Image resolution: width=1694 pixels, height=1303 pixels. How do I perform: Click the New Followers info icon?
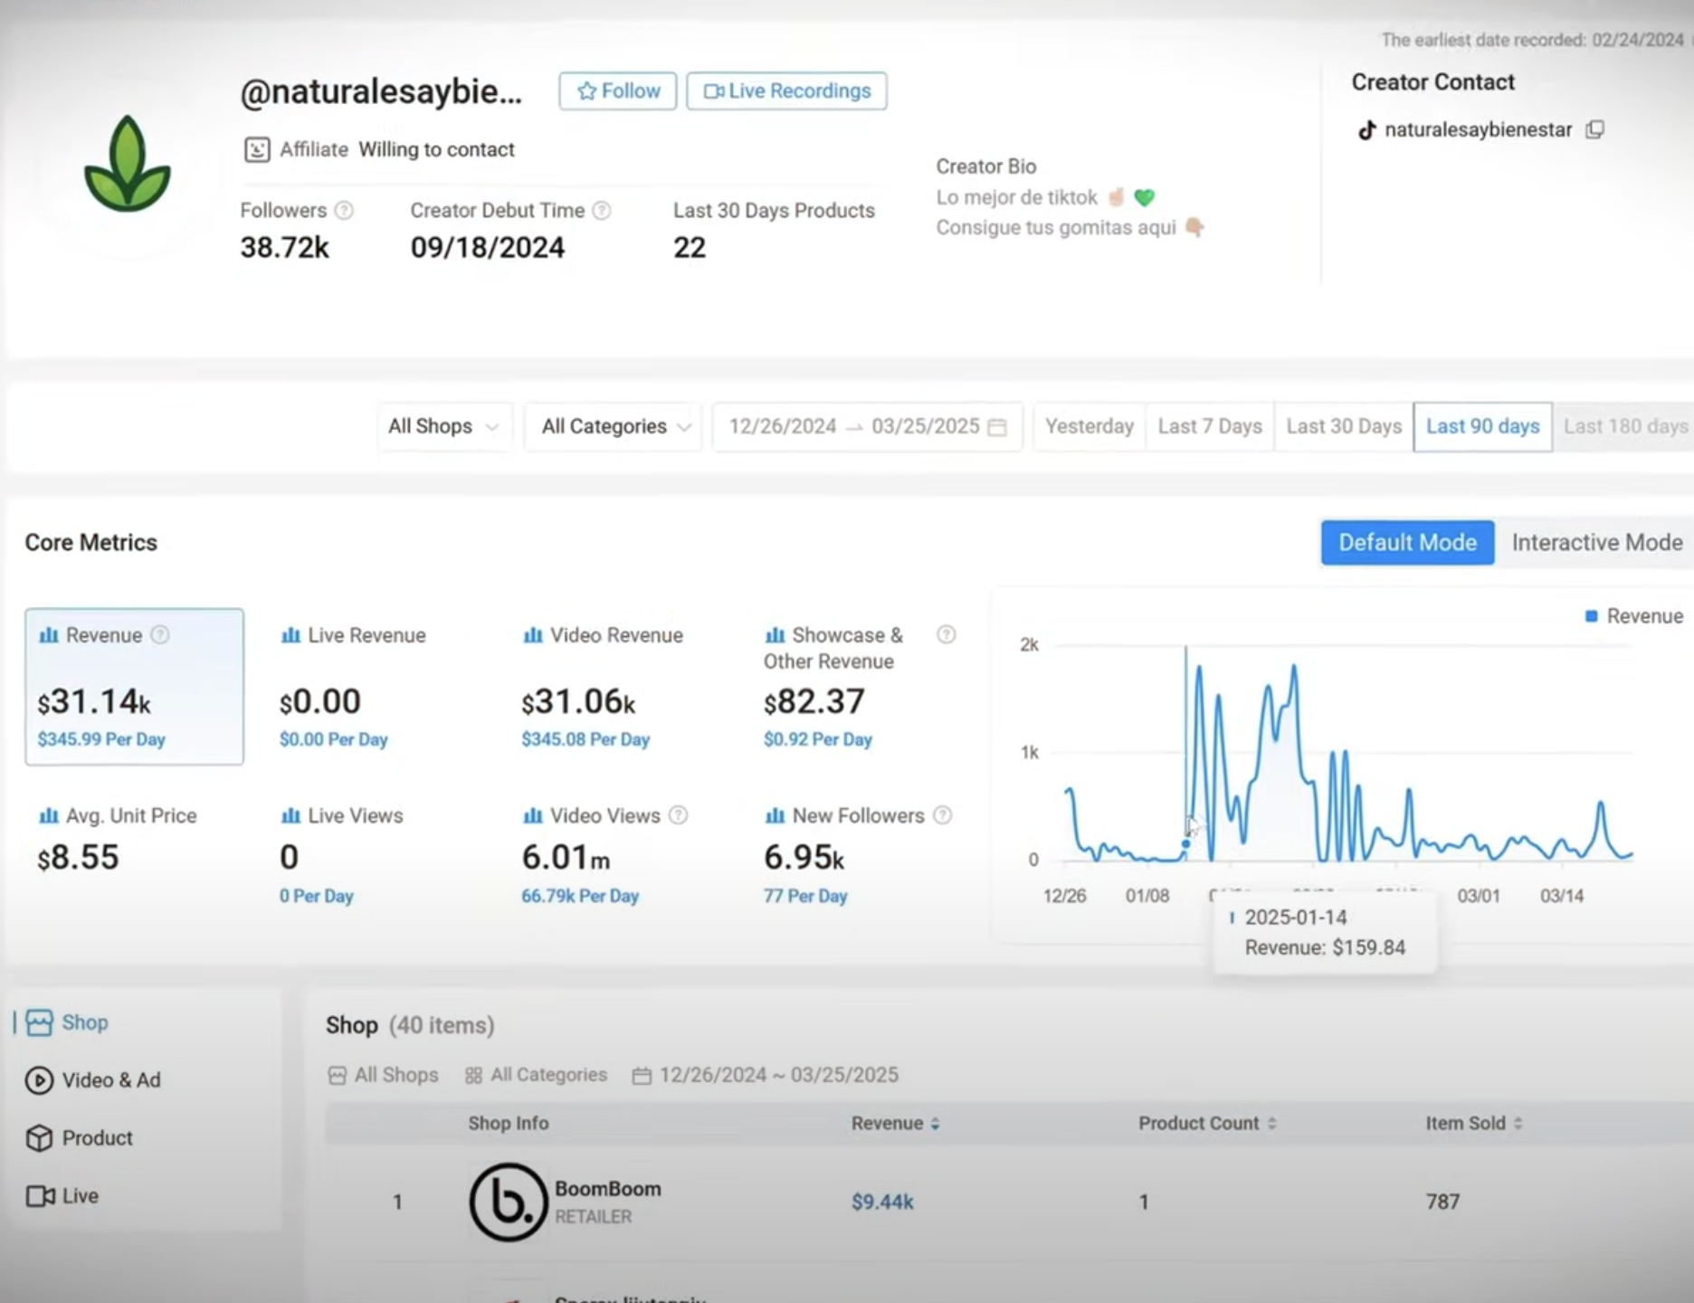point(942,815)
